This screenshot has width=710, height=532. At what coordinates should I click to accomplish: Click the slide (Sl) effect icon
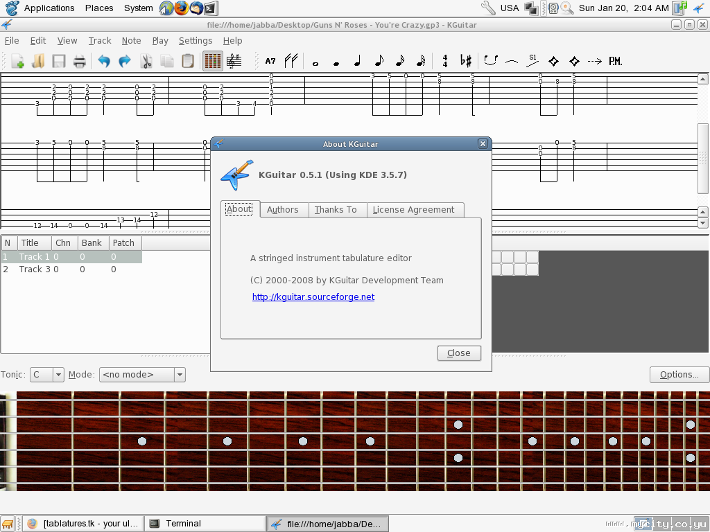click(x=532, y=61)
